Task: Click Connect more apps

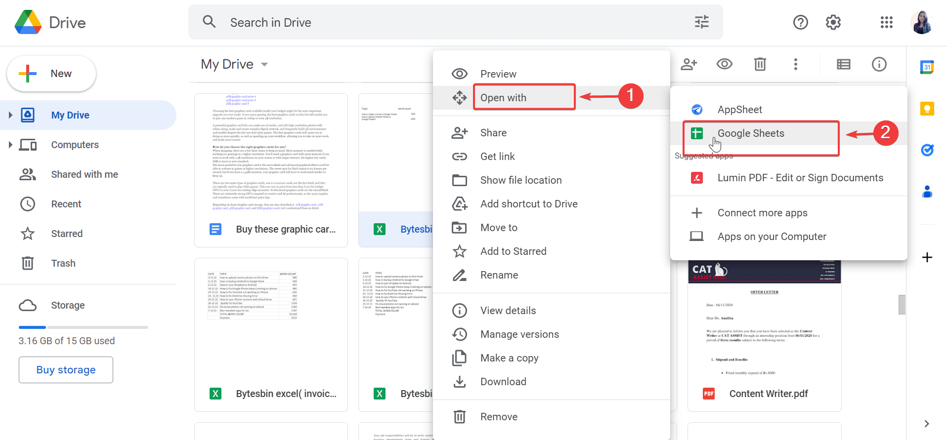Action: click(789, 213)
